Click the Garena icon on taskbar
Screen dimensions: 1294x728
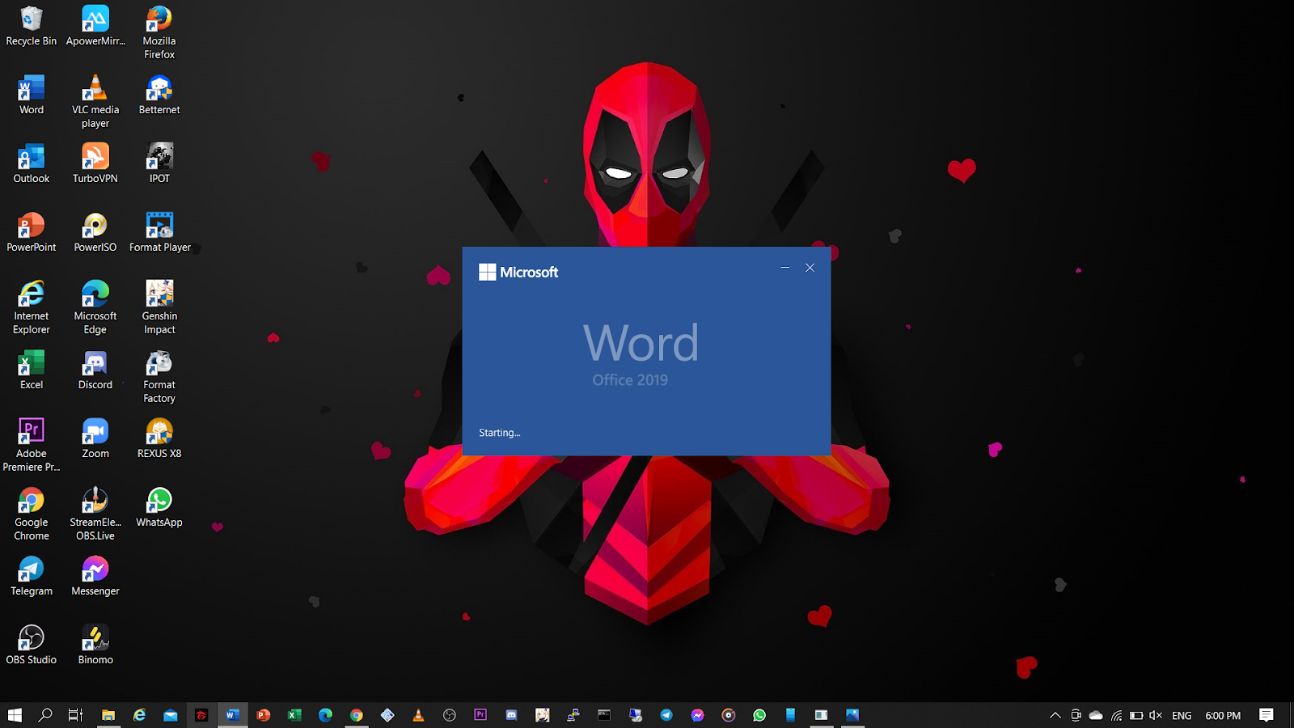coord(201,715)
